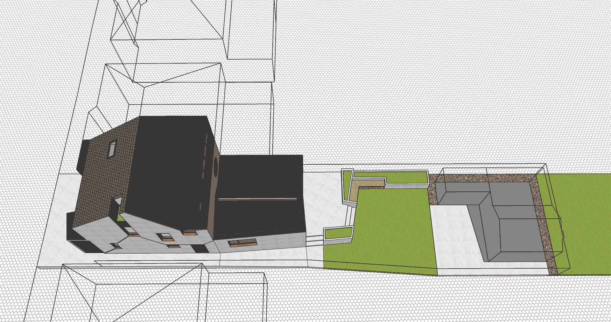This screenshot has height=322, width=611.
Task: Select the round porthole window on brown wall
Action: tap(215, 167)
